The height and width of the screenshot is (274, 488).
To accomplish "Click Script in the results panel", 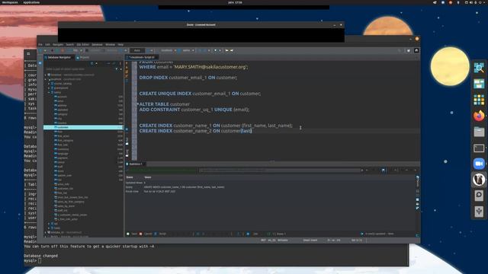I will point(161,234).
